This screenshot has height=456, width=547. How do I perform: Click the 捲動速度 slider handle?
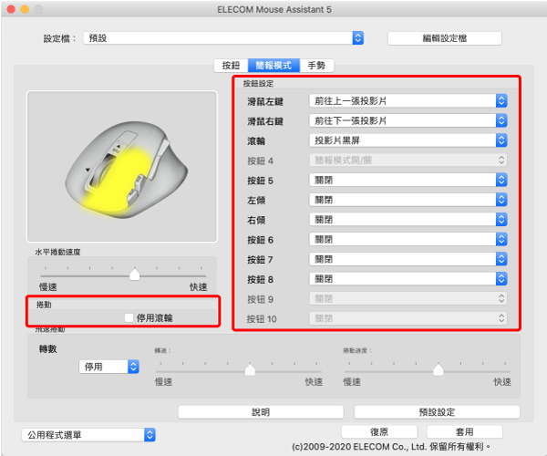[x=439, y=369]
